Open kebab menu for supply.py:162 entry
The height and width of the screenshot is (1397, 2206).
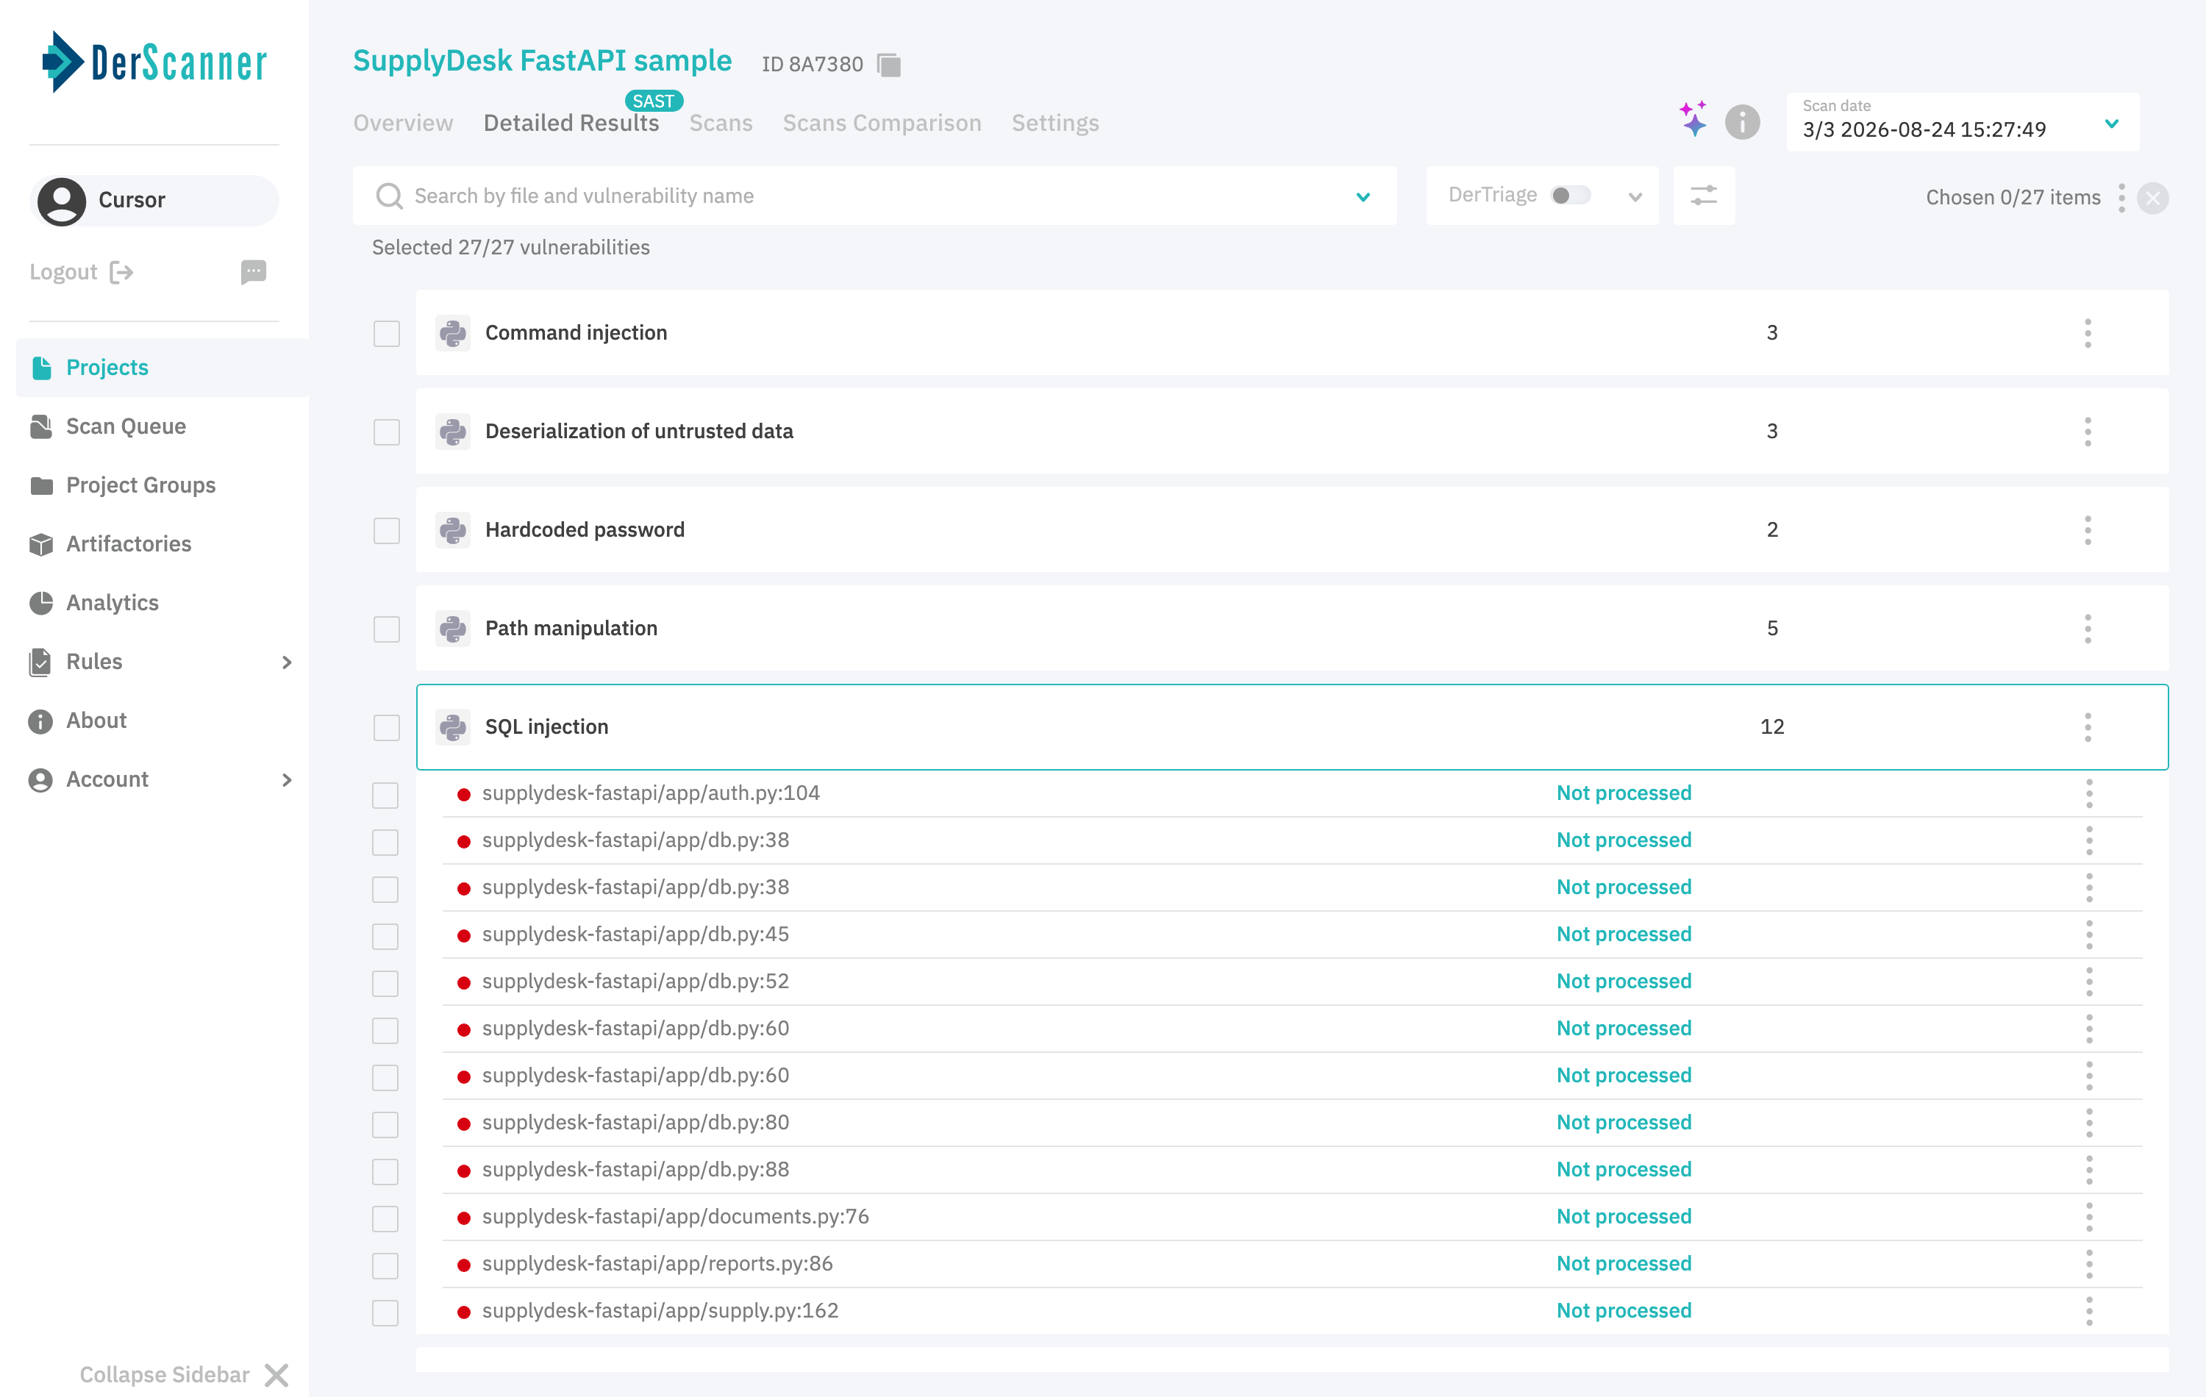tap(2089, 1311)
